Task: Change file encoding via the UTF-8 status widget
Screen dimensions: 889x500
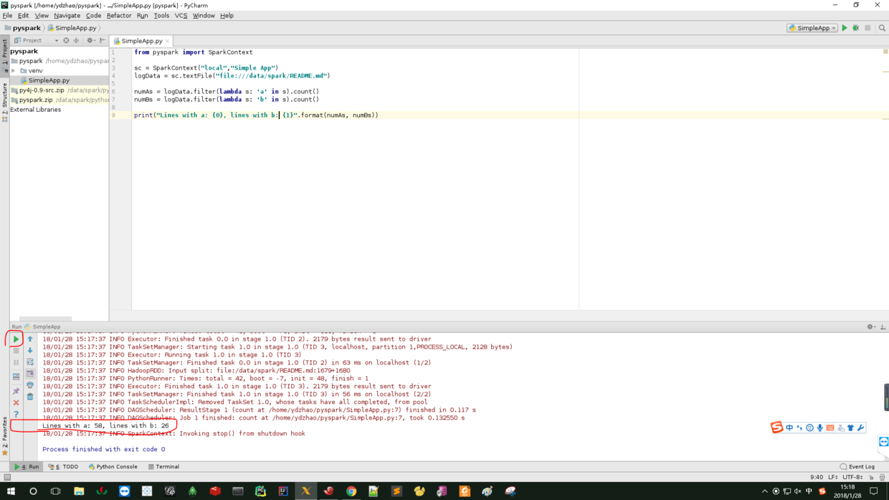Action: point(852,477)
